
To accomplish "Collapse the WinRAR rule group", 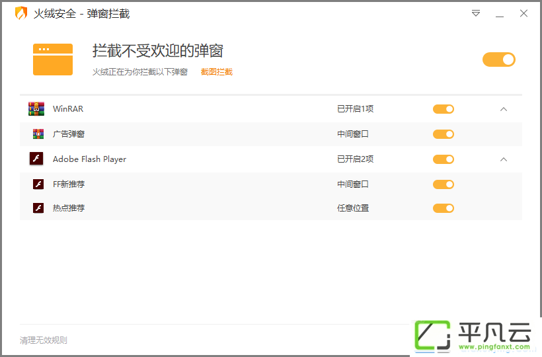I will (504, 109).
